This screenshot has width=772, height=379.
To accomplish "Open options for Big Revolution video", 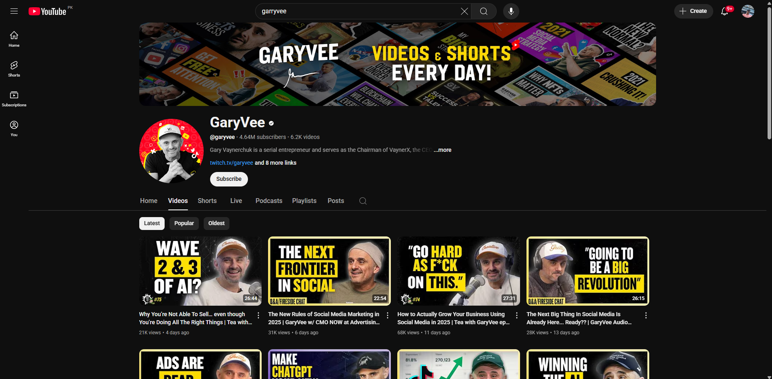I will point(646,315).
